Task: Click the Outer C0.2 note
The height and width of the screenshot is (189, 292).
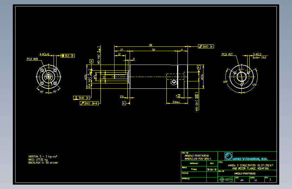Action: tap(259, 58)
